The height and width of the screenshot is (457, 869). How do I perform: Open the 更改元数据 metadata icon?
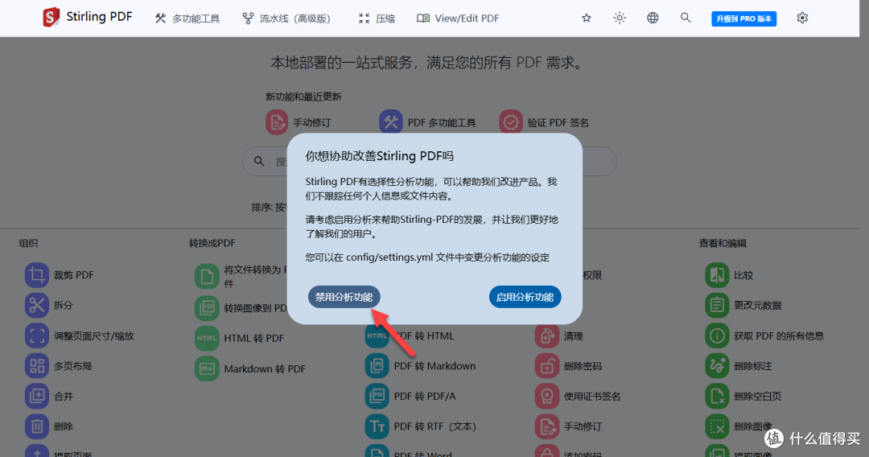point(717,305)
